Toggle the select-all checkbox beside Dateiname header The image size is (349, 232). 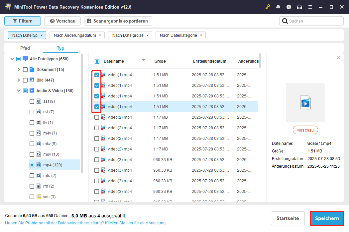pos(97,61)
